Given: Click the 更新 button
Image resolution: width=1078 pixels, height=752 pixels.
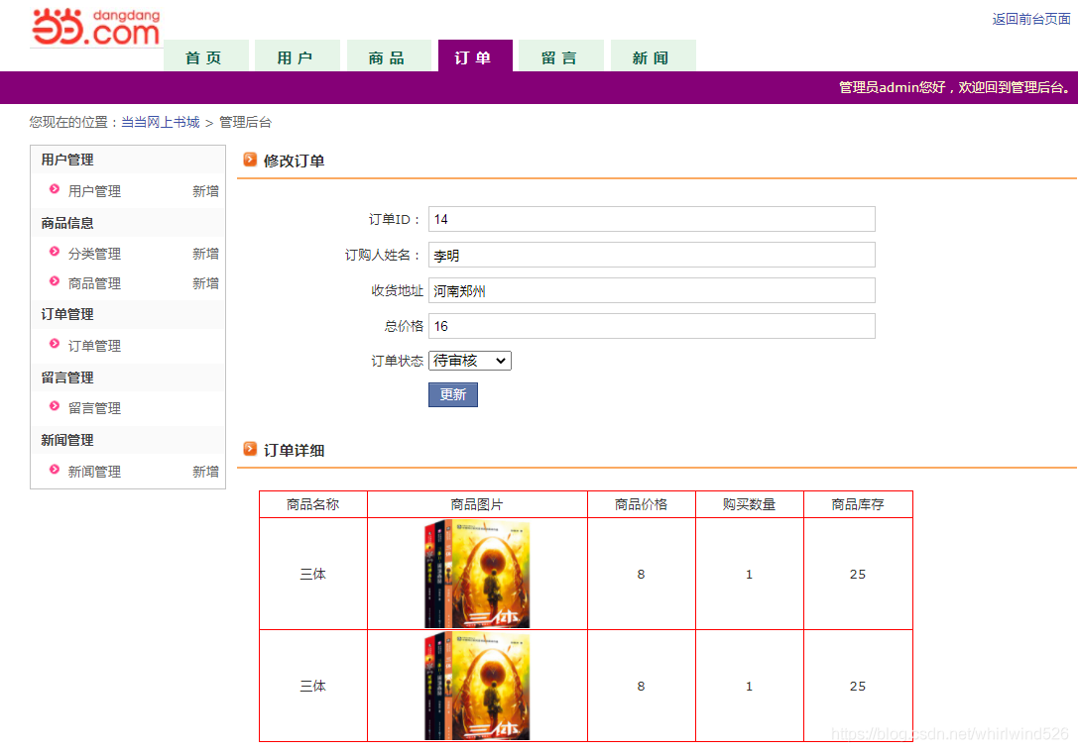Looking at the screenshot, I should coord(453,395).
